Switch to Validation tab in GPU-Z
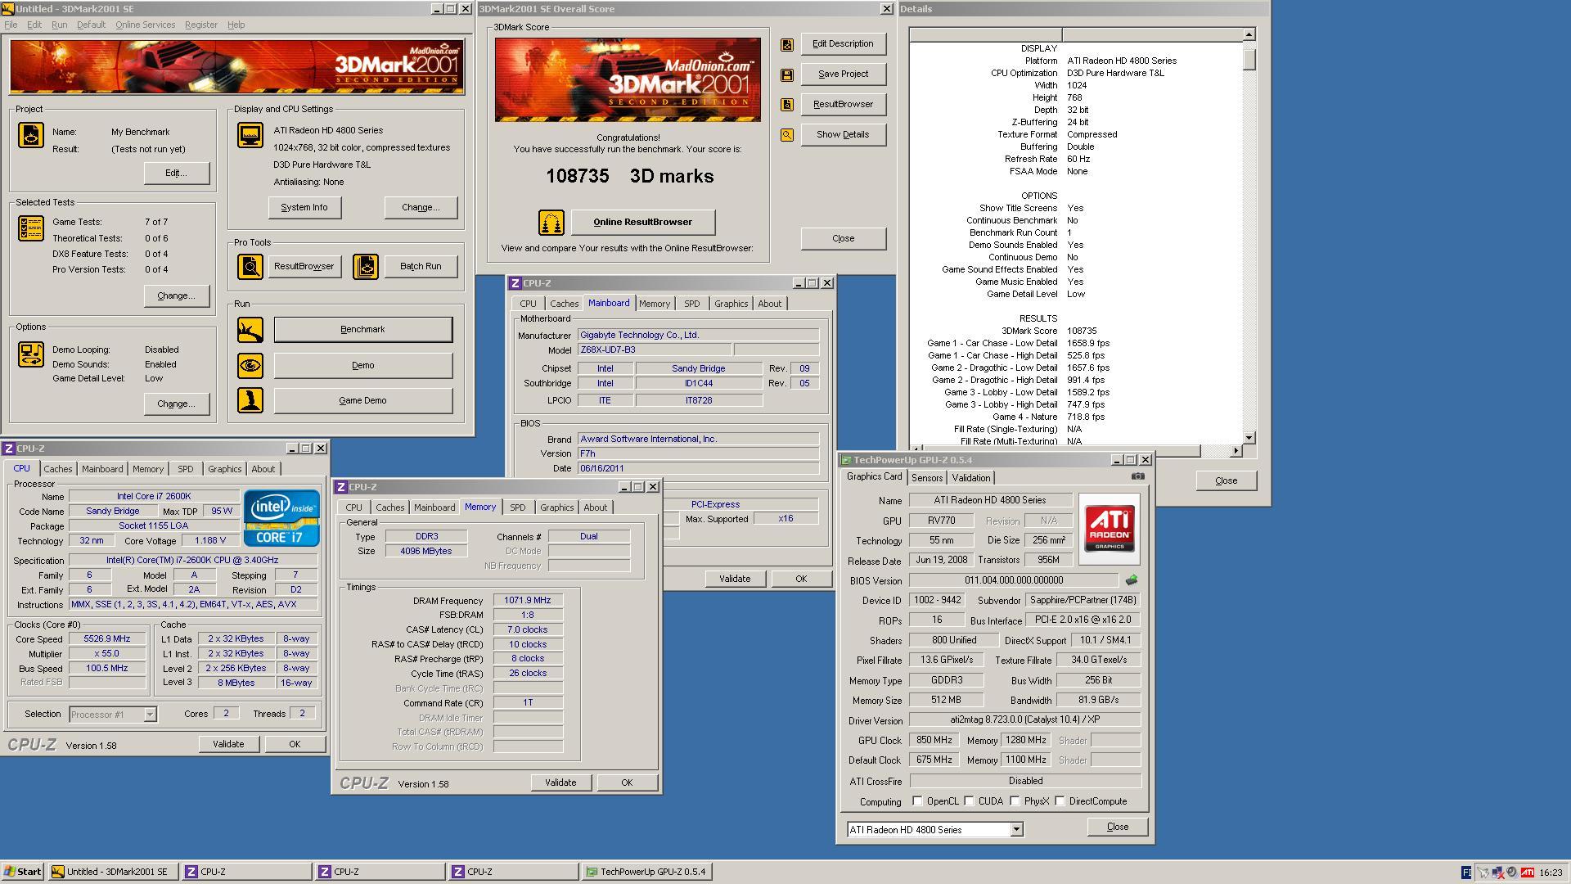The height and width of the screenshot is (884, 1571). (971, 478)
